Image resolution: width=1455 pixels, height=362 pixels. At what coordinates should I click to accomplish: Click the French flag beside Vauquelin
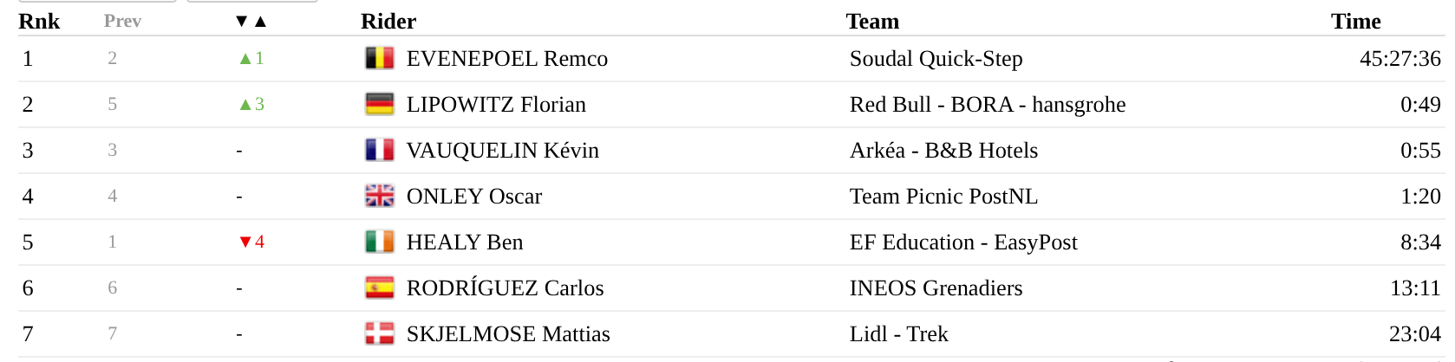tap(379, 150)
